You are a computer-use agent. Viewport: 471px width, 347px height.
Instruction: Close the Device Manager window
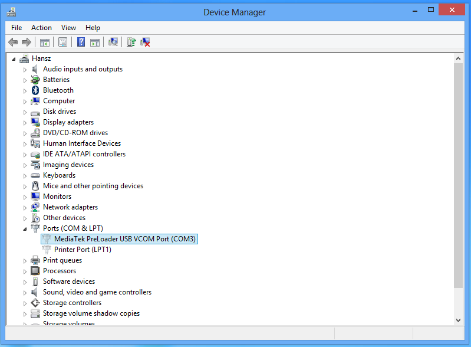coord(452,10)
